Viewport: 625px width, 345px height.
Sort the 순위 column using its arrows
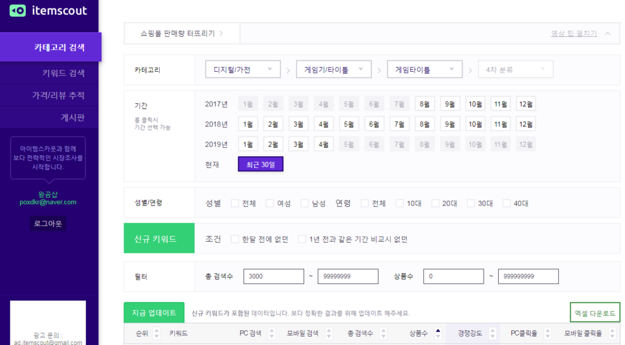click(x=157, y=333)
